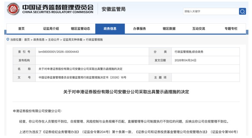Click the CSRC round red logo emblem
The height and width of the screenshot is (138, 252).
[x=13, y=9]
